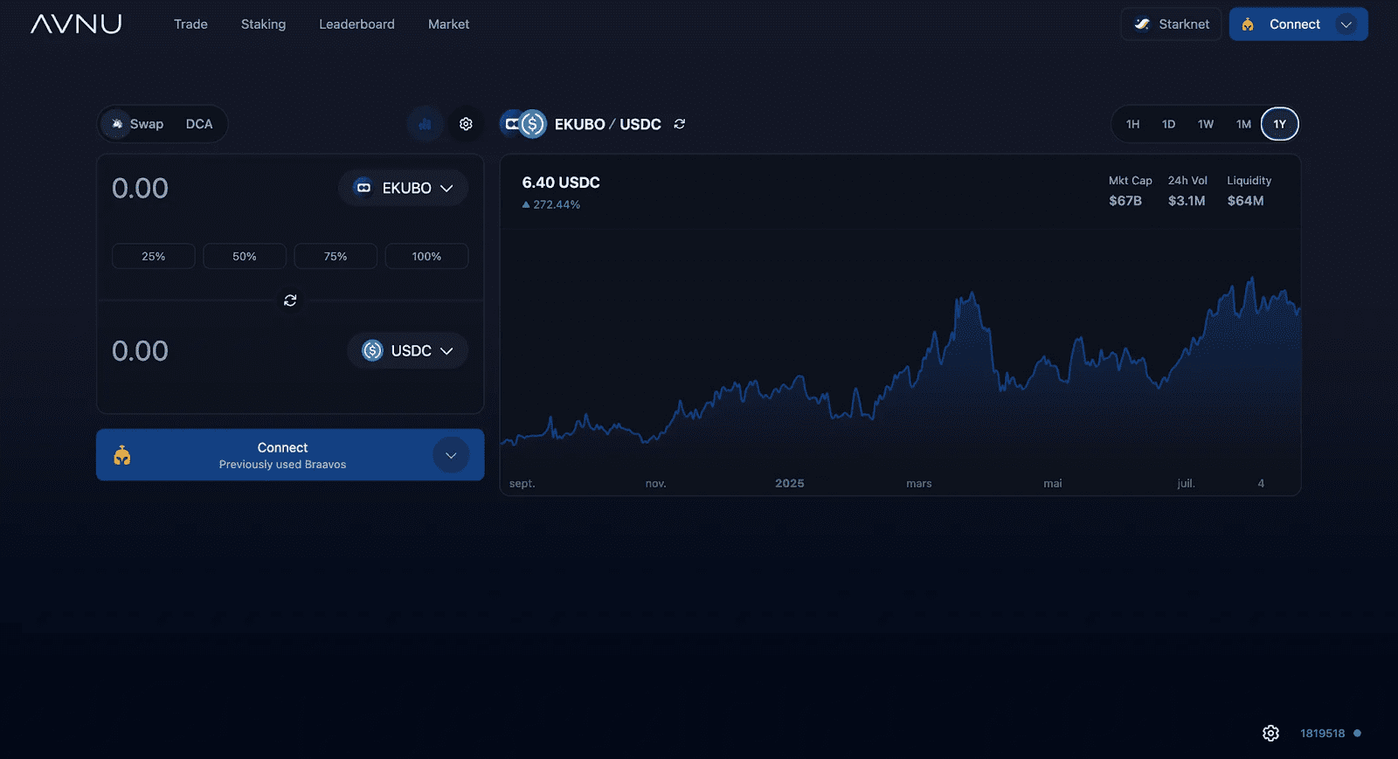This screenshot has width=1398, height=759.
Task: Click the Starknet logo icon
Action: 1142,24
